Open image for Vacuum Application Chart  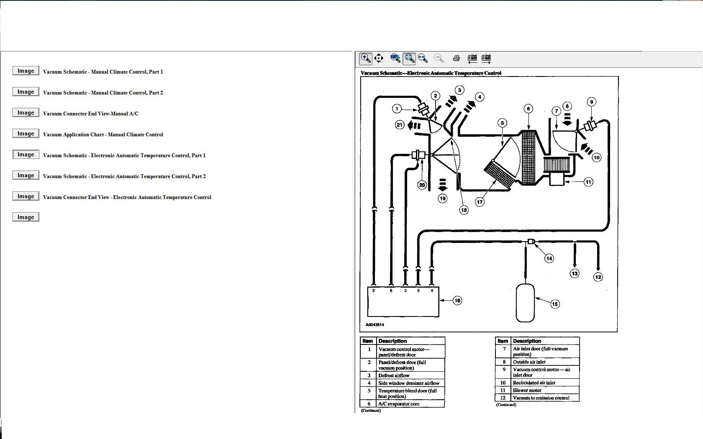(x=26, y=133)
